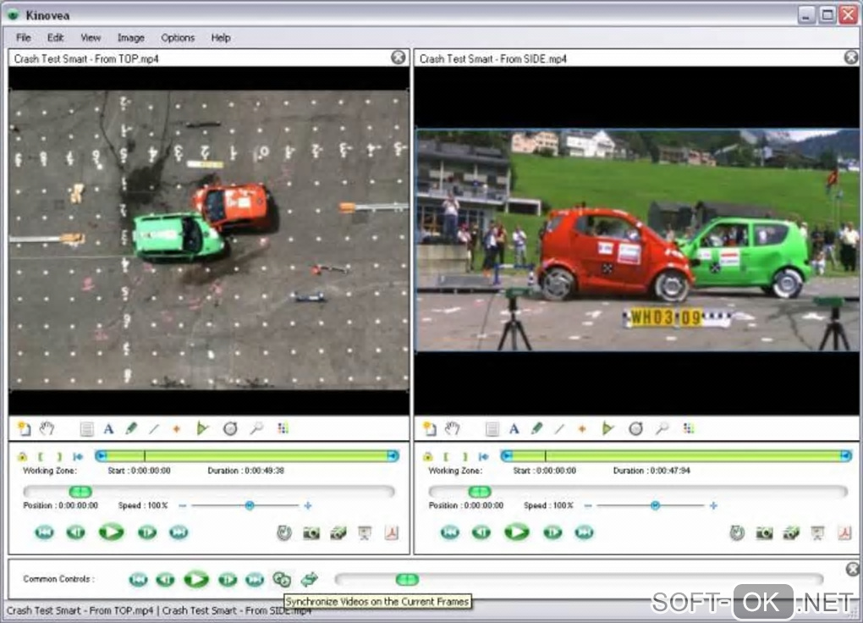Show the comments tool in the TOP video toolbar
Viewport: 863px width, 623px height.
pyautogui.click(x=86, y=428)
